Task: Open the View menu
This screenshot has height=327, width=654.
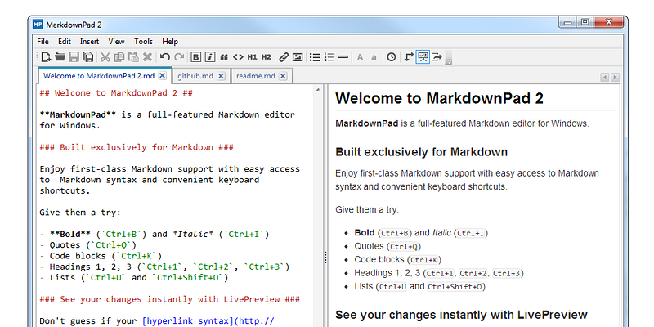Action: coord(116,42)
